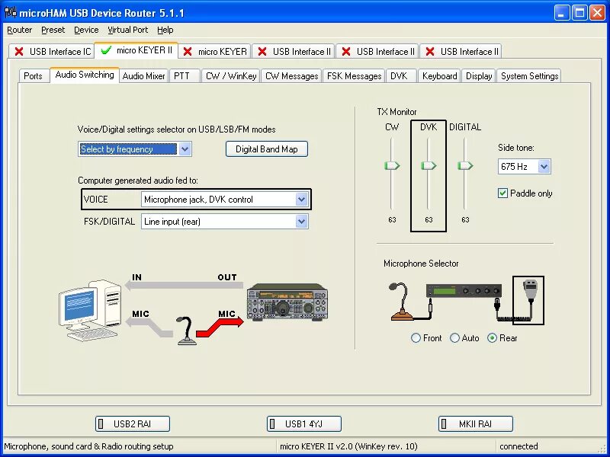Click the DVK TX Monitor slider
The image size is (610, 457).
429,166
